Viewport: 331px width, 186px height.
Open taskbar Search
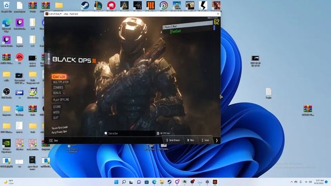(x=124, y=182)
